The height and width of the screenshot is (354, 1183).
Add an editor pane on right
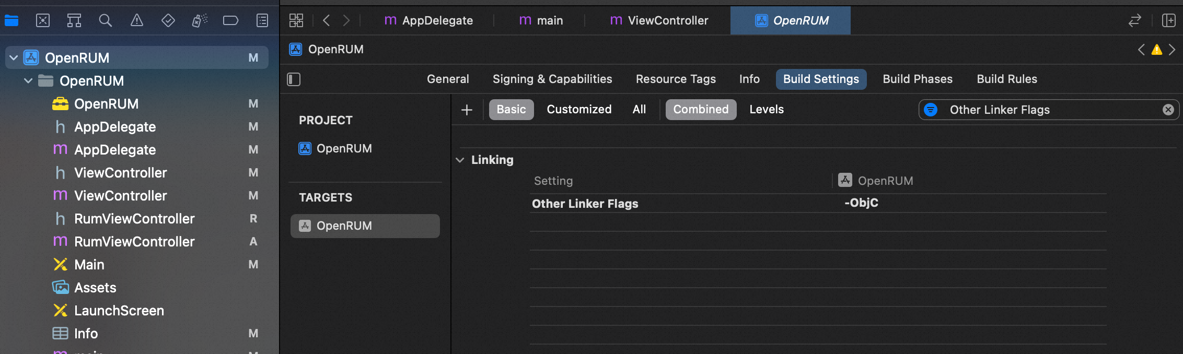tap(1168, 21)
